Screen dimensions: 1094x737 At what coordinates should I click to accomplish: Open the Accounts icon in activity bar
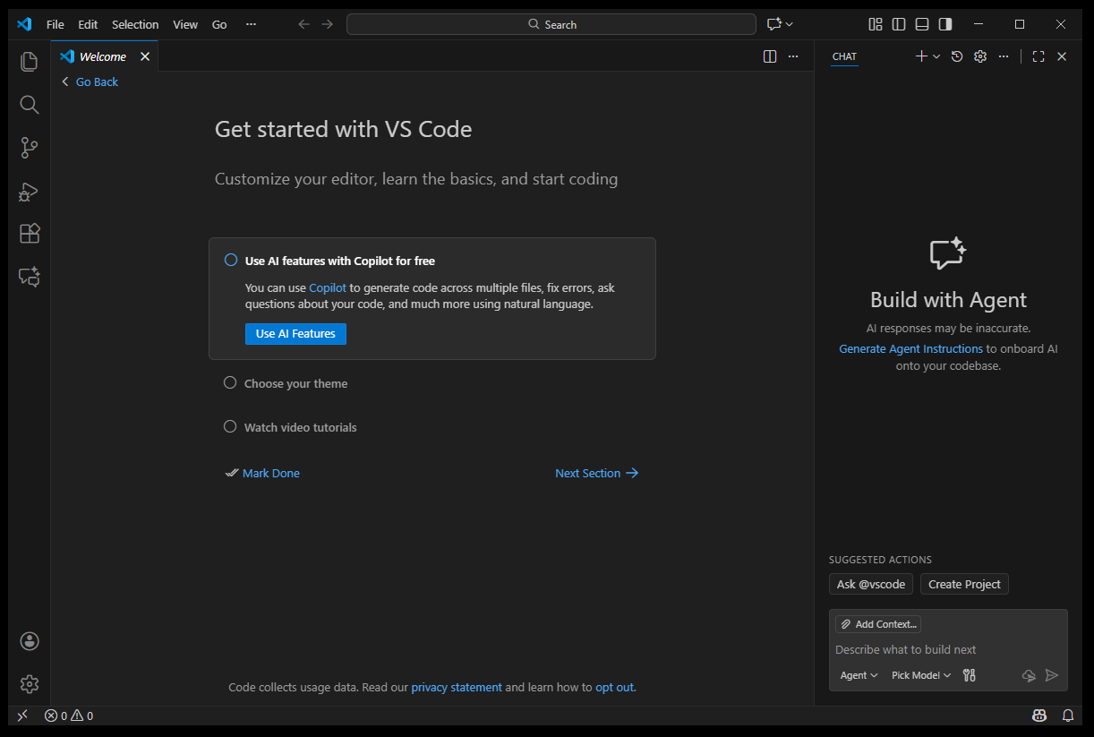(30, 641)
